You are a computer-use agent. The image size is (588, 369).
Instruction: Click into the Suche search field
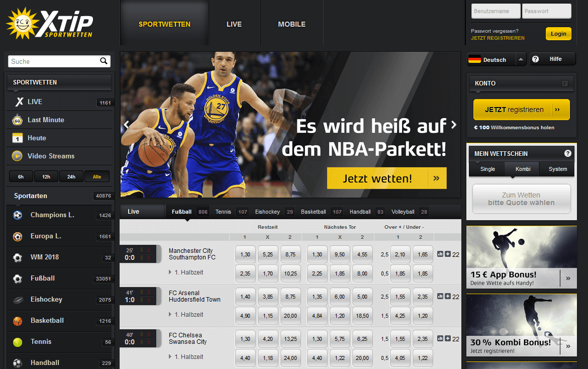coord(54,61)
